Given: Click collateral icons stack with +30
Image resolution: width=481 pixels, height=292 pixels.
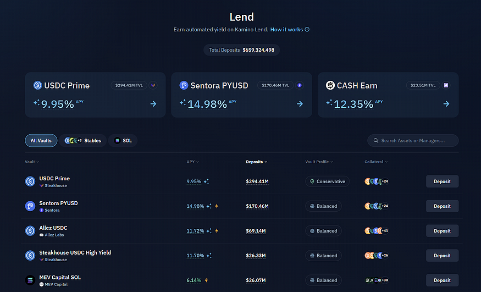Looking at the screenshot, I should [377, 280].
